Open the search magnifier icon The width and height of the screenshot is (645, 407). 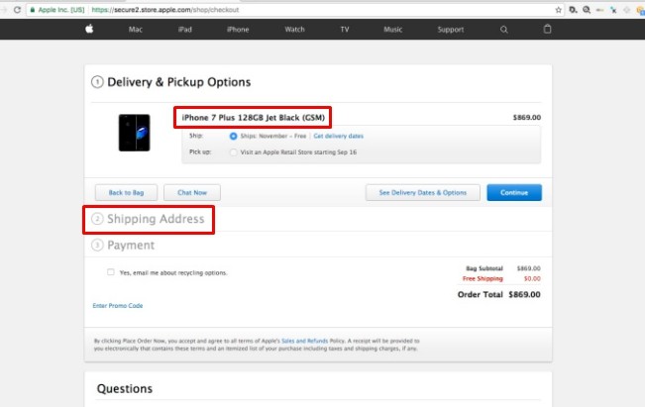click(x=503, y=30)
